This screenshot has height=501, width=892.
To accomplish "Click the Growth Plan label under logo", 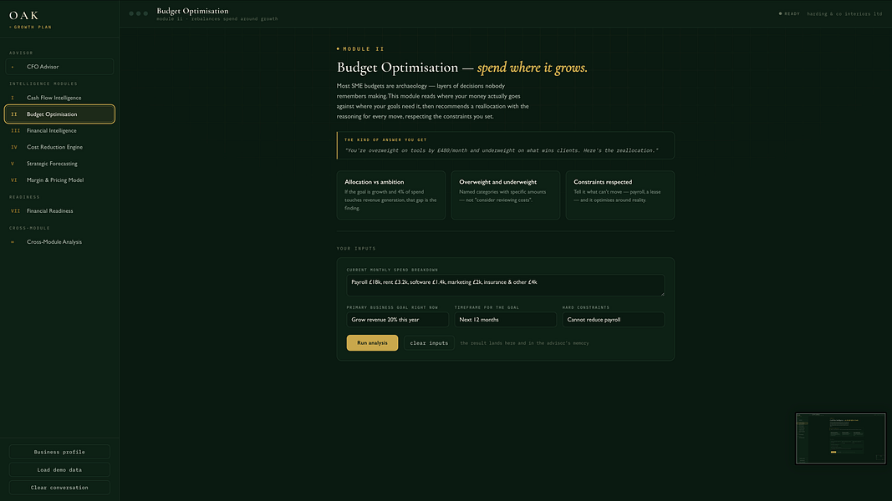I will (x=31, y=28).
